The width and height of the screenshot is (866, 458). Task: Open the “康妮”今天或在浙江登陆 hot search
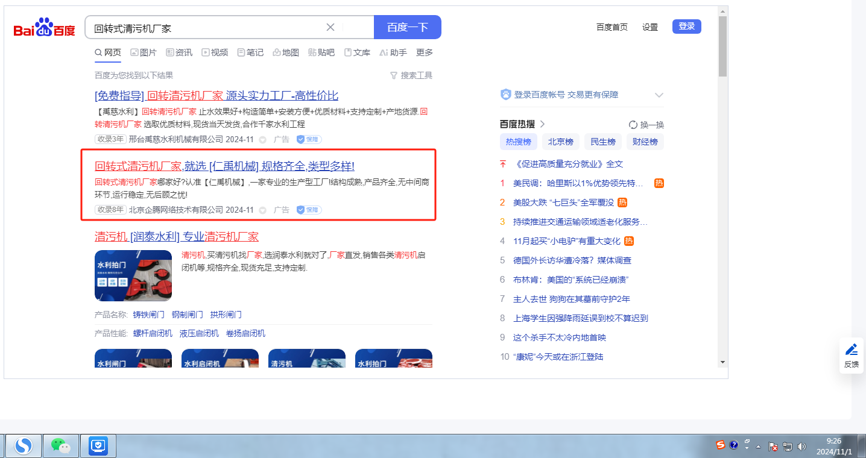click(x=558, y=357)
